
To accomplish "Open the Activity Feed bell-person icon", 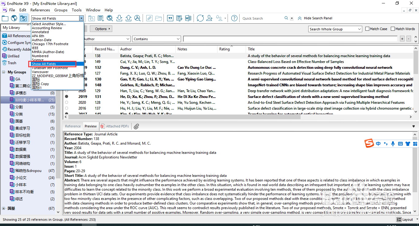I will click(x=219, y=18).
